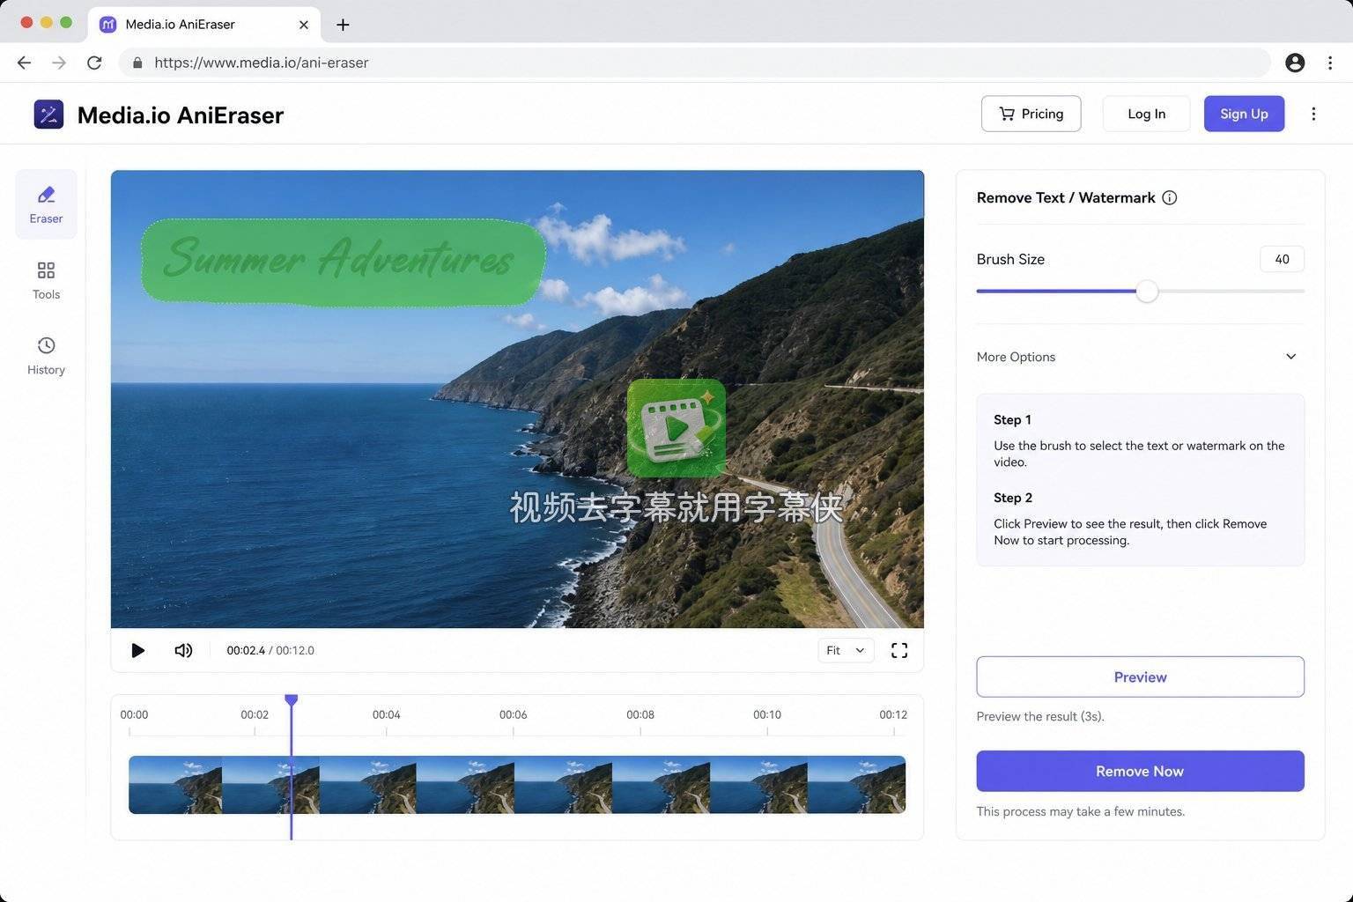The height and width of the screenshot is (902, 1353).
Task: Jump to 00:04 on timeline ruler
Action: [386, 714]
